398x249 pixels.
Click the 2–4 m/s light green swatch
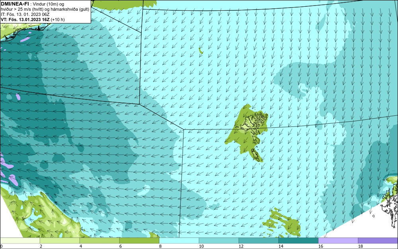[x=60, y=240]
